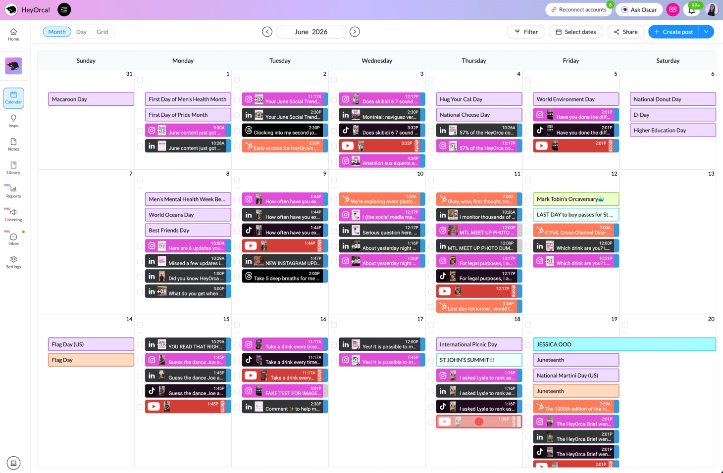This screenshot has width=723, height=473.
Task: Click Reconnect accounts button
Action: pos(578,9)
